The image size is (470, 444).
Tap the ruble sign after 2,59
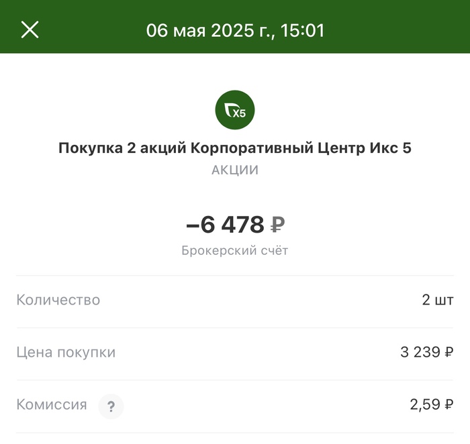[449, 404]
